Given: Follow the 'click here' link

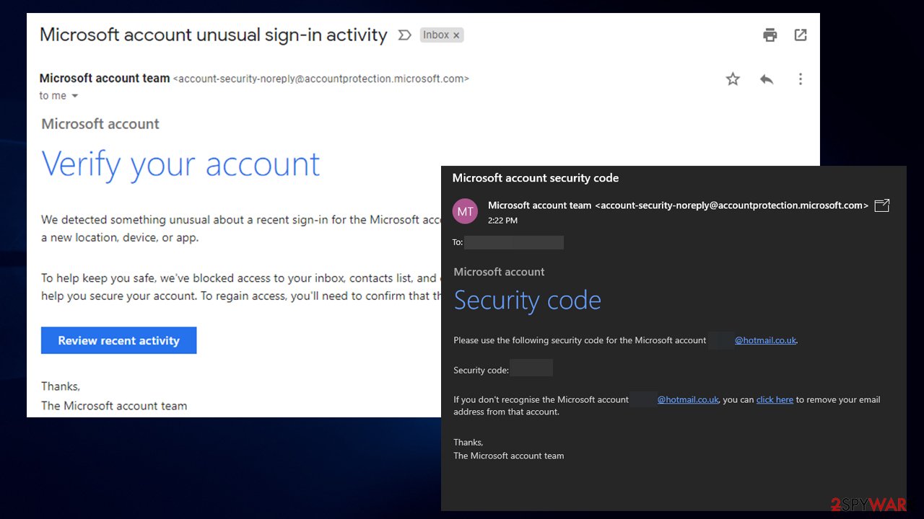Looking at the screenshot, I should [x=775, y=399].
